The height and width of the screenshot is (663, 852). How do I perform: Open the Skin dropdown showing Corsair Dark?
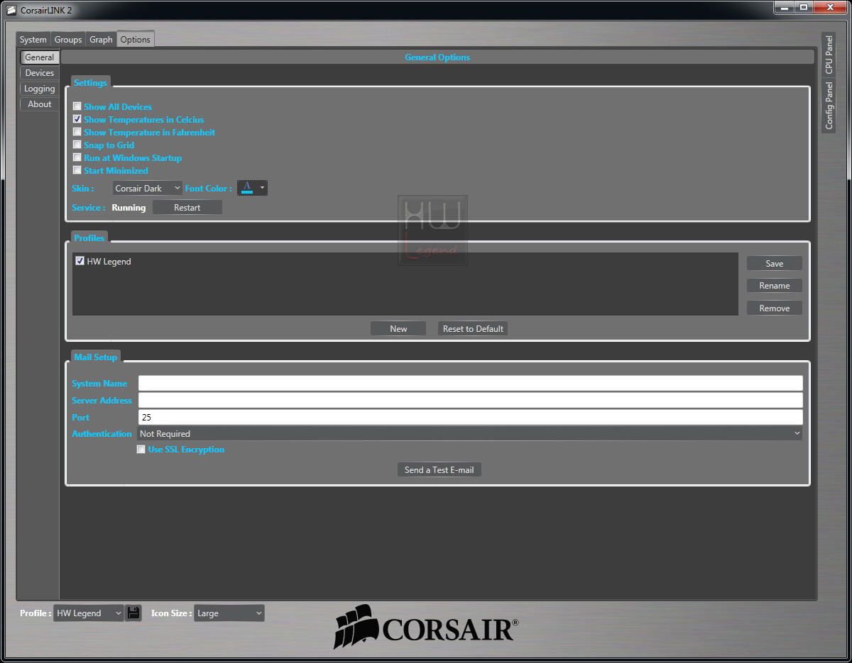click(x=148, y=189)
